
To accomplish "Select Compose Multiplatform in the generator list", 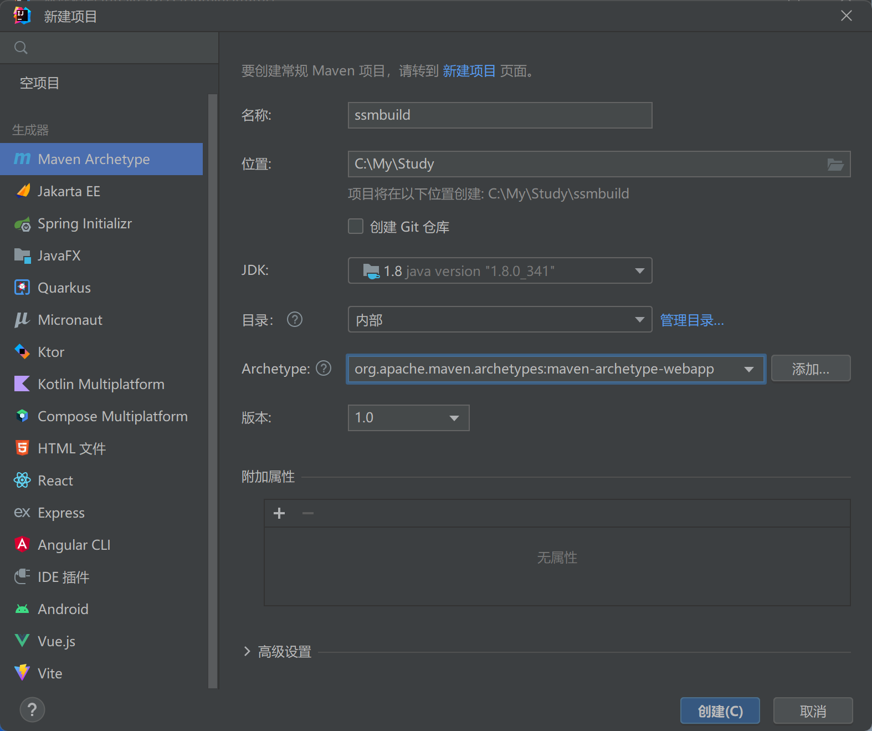I will [101, 416].
